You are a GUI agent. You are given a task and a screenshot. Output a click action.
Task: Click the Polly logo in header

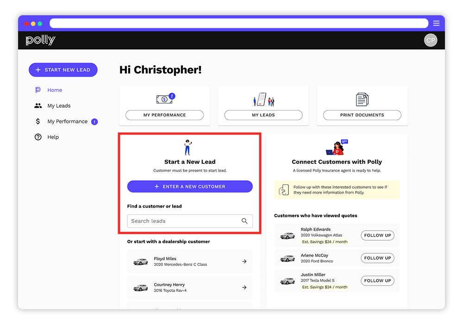point(40,41)
